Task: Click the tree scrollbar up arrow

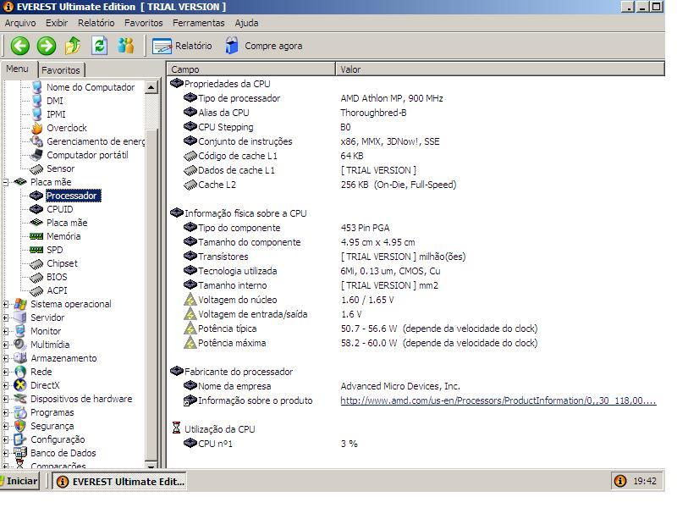Action: 151,88
